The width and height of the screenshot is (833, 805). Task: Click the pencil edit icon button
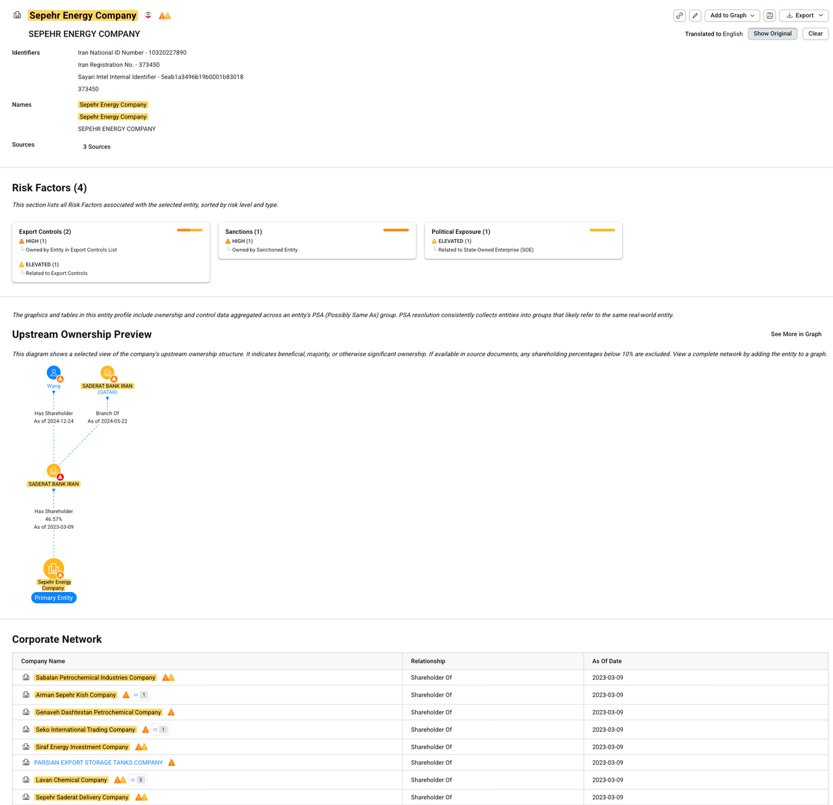pyautogui.click(x=695, y=16)
